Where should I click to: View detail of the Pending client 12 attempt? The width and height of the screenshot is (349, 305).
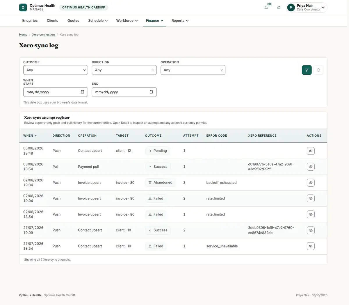tap(311, 151)
